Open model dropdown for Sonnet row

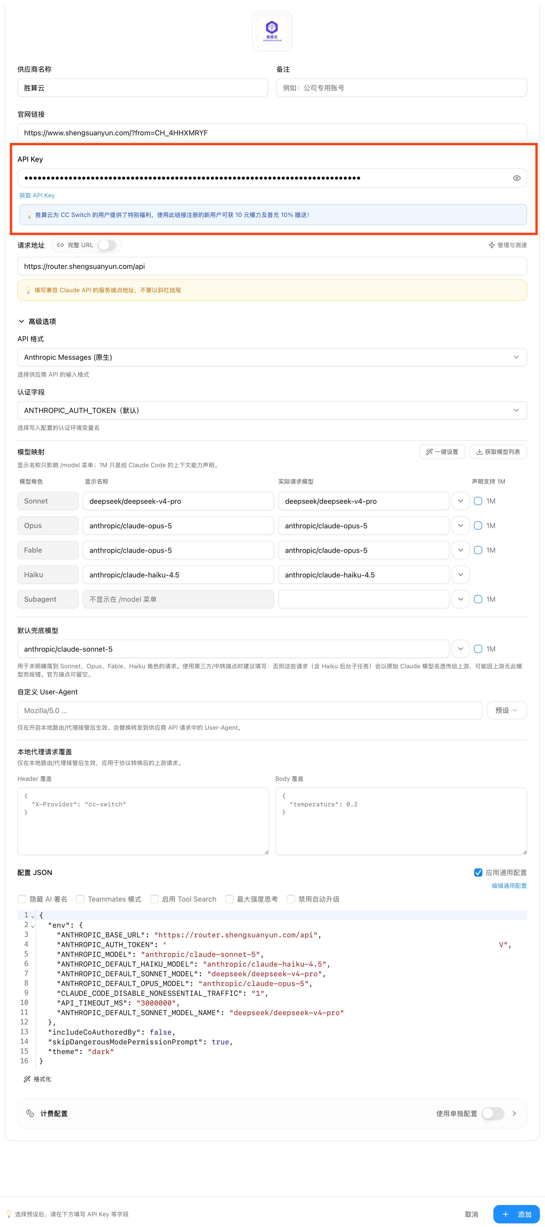click(460, 501)
